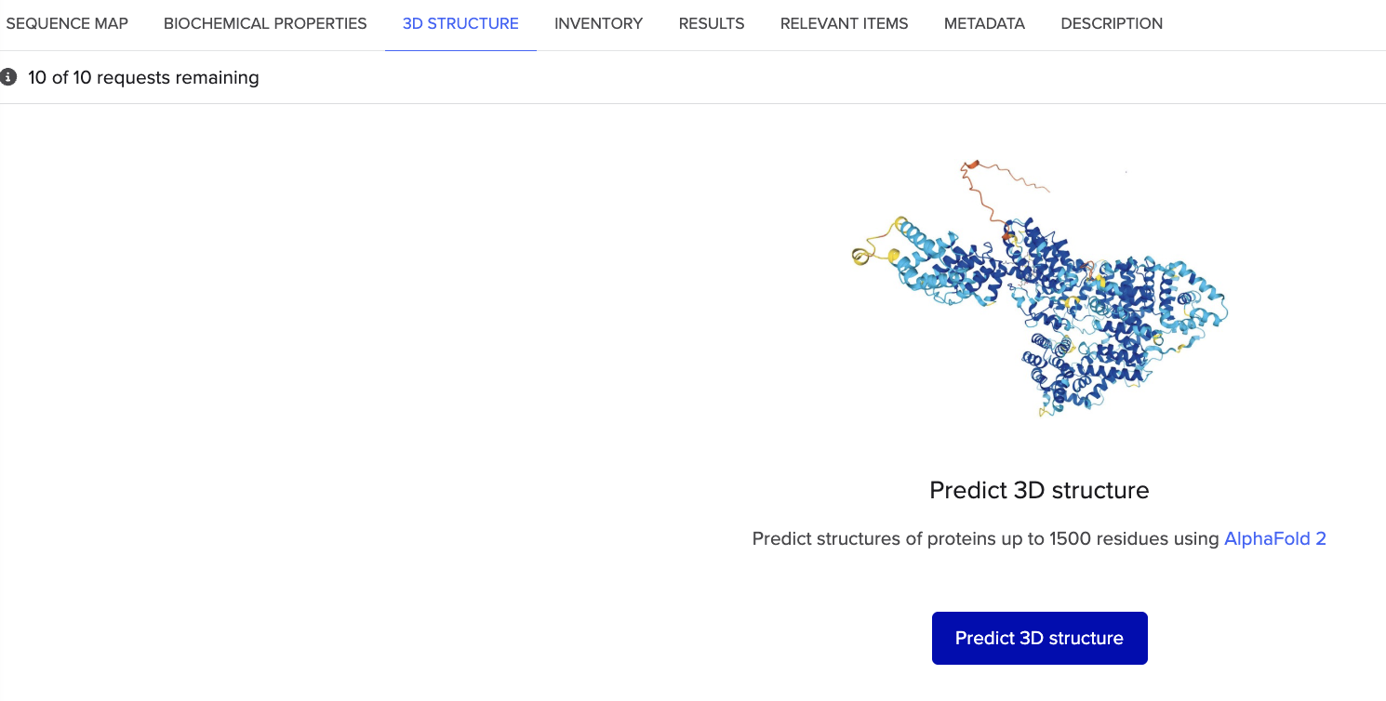
Task: Open the Sequence Map tab
Action: [x=67, y=23]
